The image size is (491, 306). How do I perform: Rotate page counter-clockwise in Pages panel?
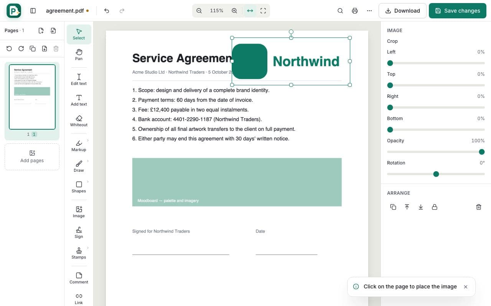pos(9,49)
